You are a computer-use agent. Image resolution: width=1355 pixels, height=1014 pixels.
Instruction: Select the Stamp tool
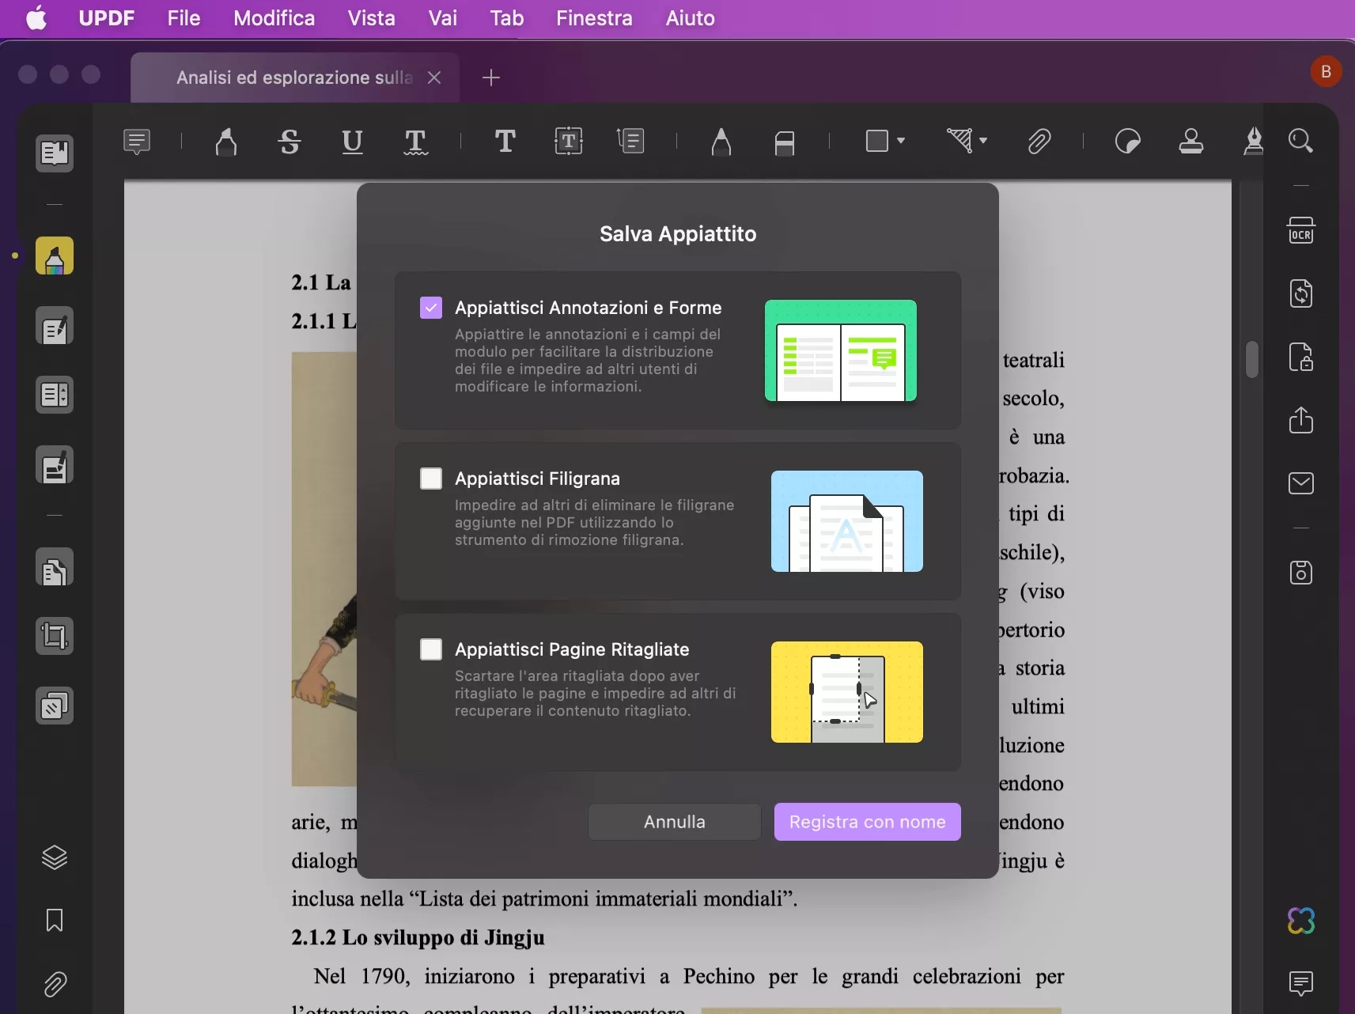pyautogui.click(x=1191, y=142)
